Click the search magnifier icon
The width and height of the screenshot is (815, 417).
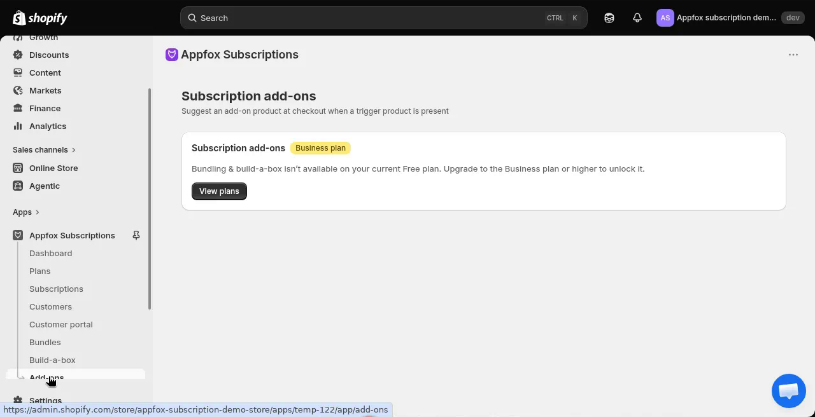192,18
